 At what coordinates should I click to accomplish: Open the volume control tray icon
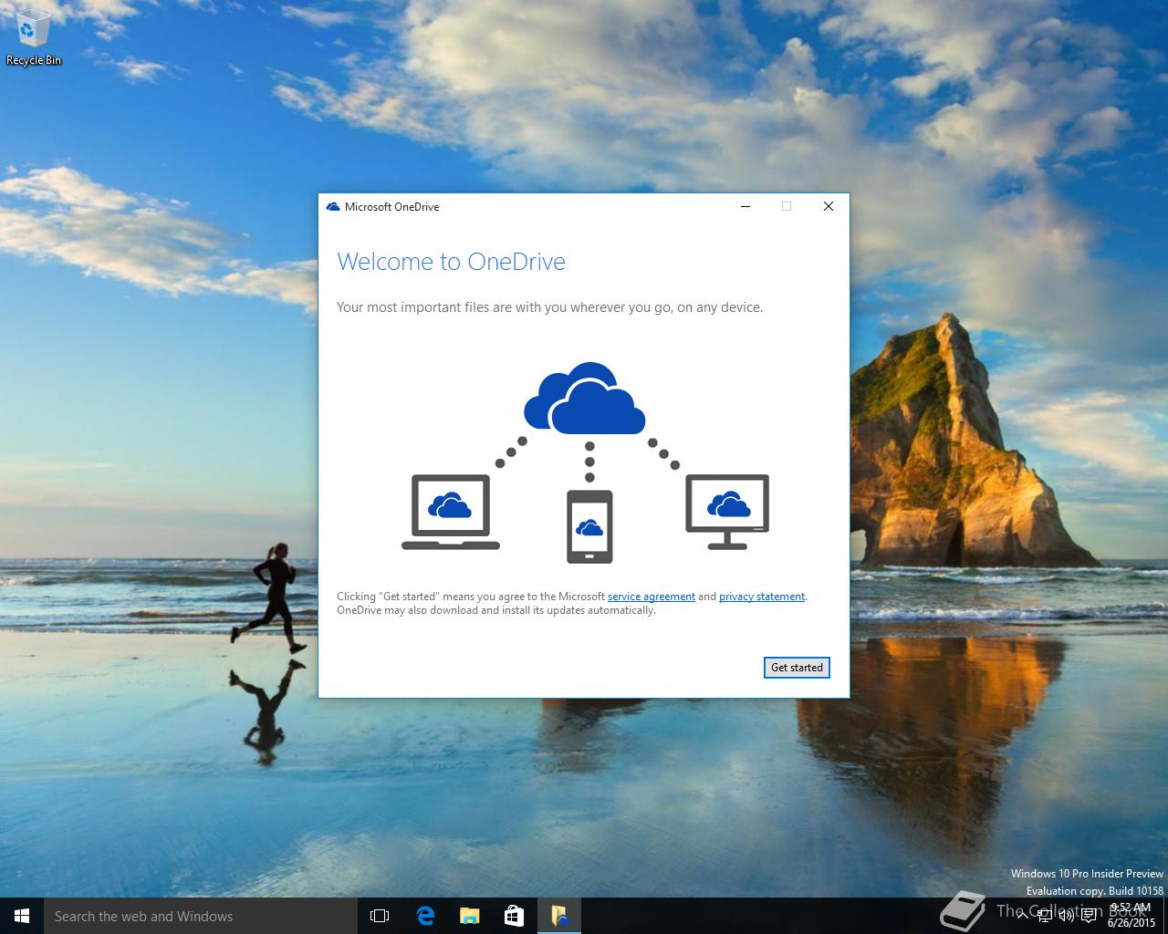point(1067,916)
